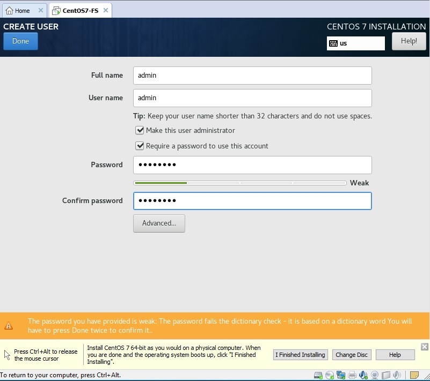Screen dimensions: 430x381
Task: Click the I Finished Installing button
Action: (300, 355)
